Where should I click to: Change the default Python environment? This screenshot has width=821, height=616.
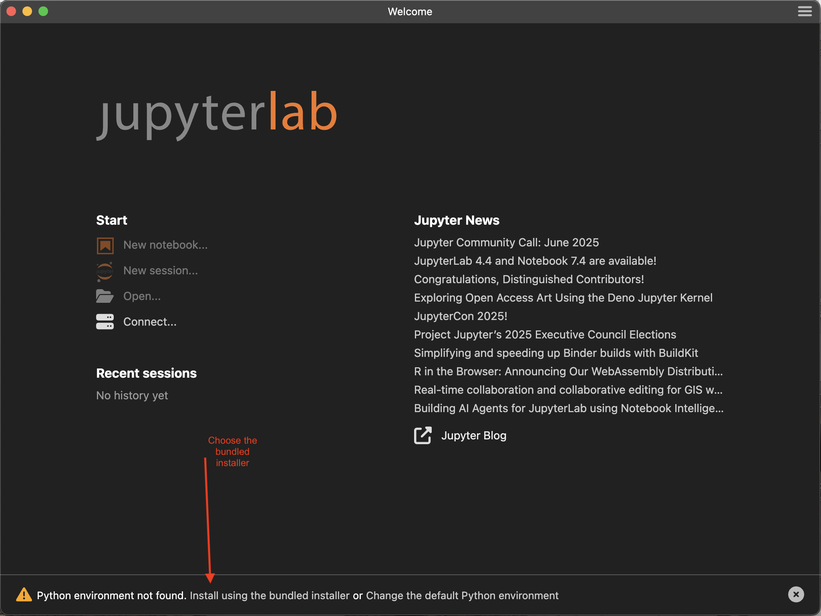[x=462, y=596]
